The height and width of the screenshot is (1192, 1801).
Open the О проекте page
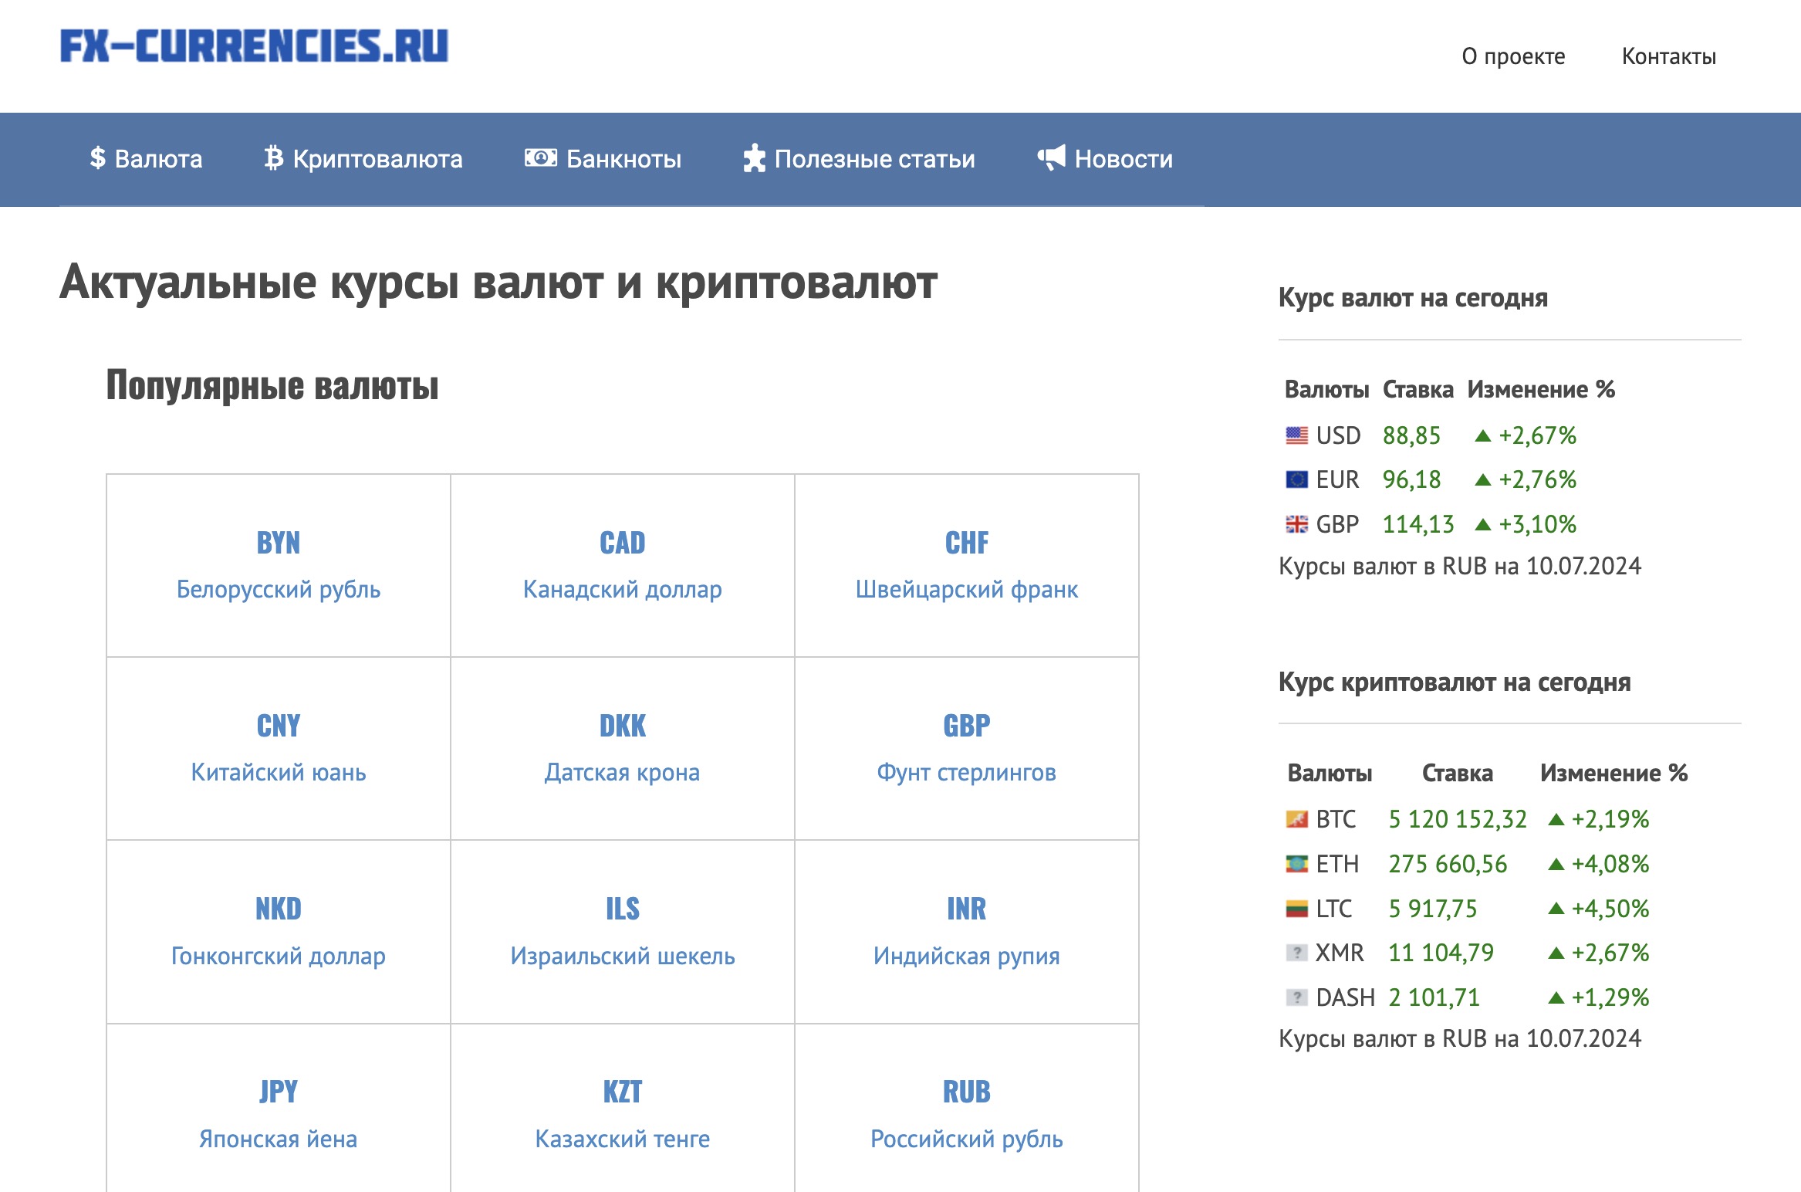click(x=1513, y=56)
